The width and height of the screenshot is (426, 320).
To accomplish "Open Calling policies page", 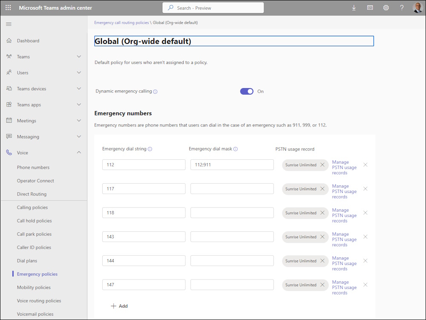I will (x=32, y=207).
